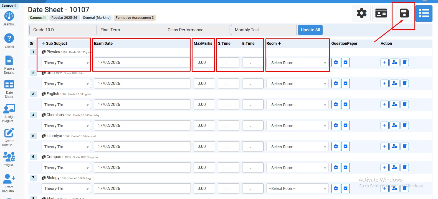
Task: Toggle question paper checkbox for English
Action: (345, 104)
